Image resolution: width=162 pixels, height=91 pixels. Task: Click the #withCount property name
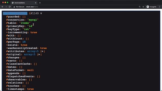coord(14,39)
